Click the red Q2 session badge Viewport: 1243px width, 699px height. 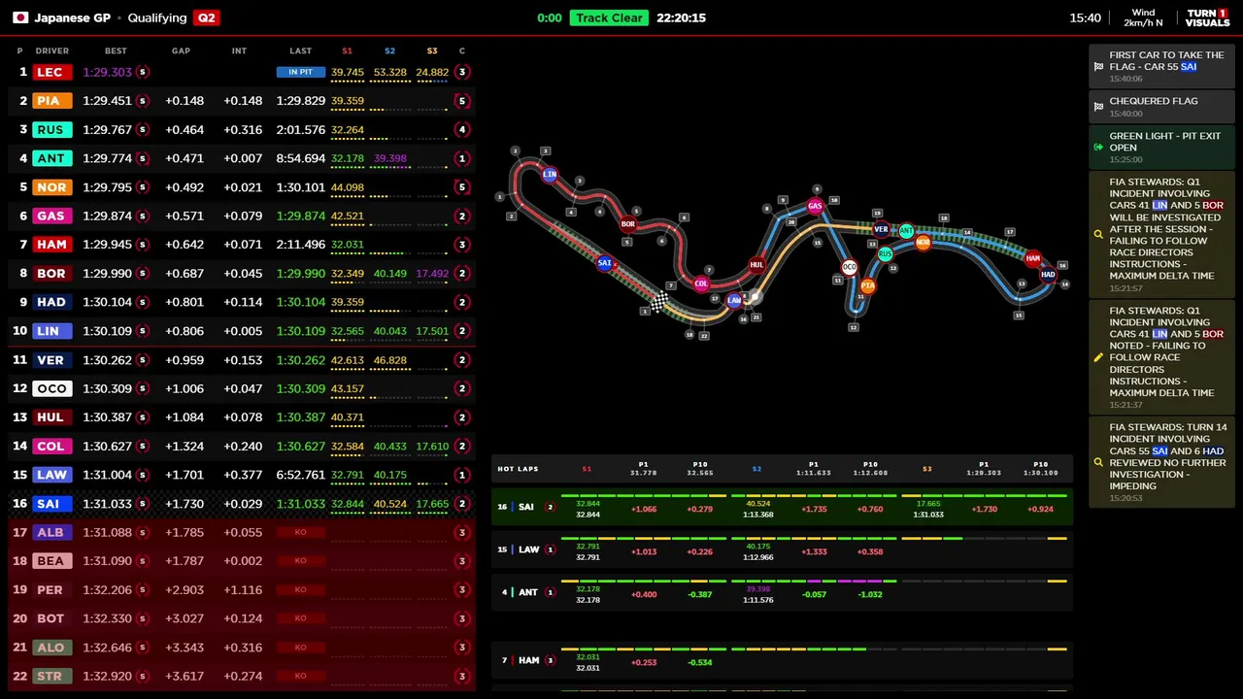(206, 17)
